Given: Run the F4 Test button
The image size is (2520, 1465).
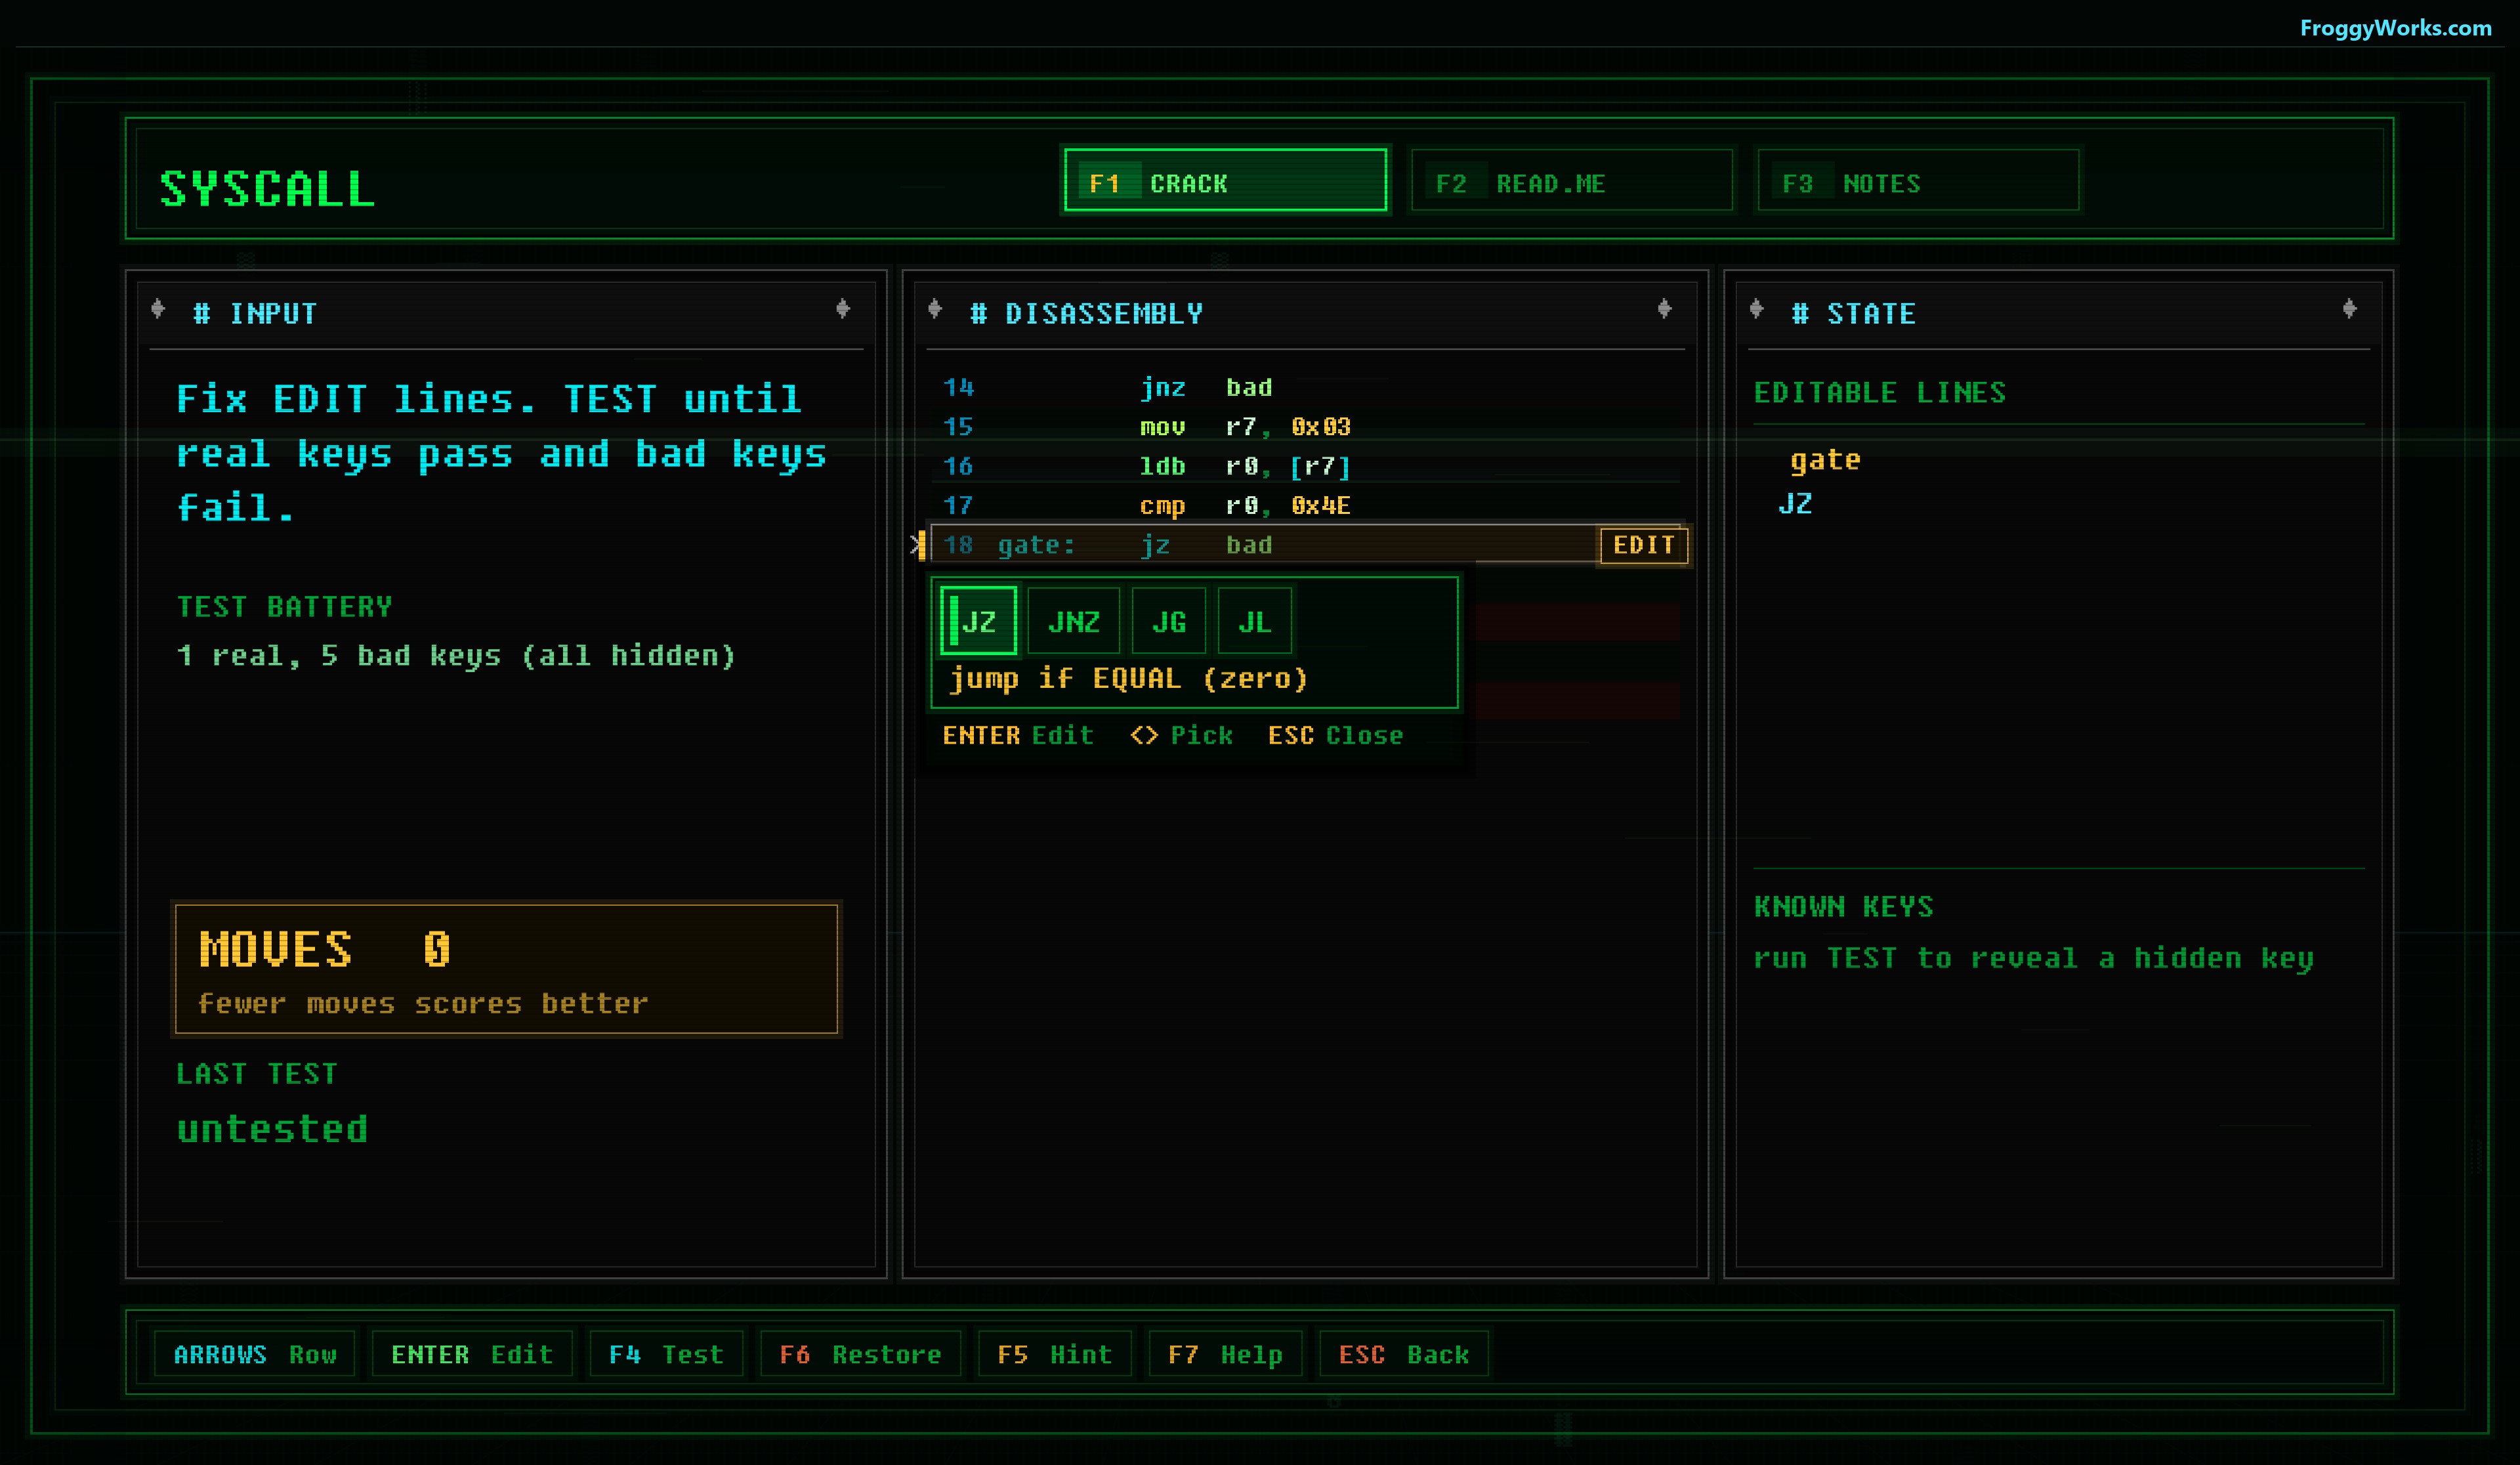Looking at the screenshot, I should click(666, 1354).
